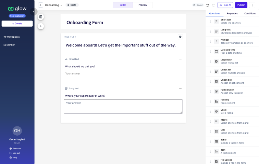Click the redo arrow

coord(213,5)
